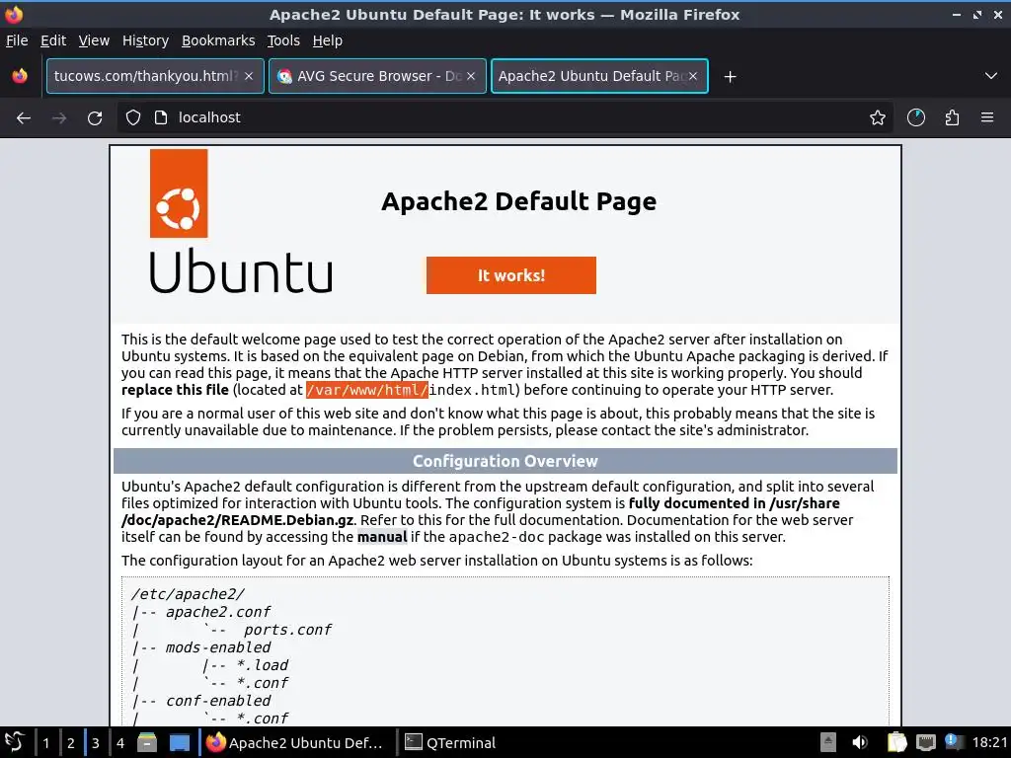Switch to virtual desktop 3
The height and width of the screenshot is (758, 1011).
(96, 742)
